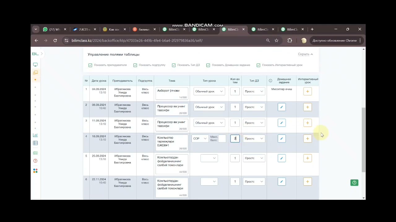Open the teacher board icon in the sidebar
This screenshot has height=222, width=396.
[x=35, y=73]
